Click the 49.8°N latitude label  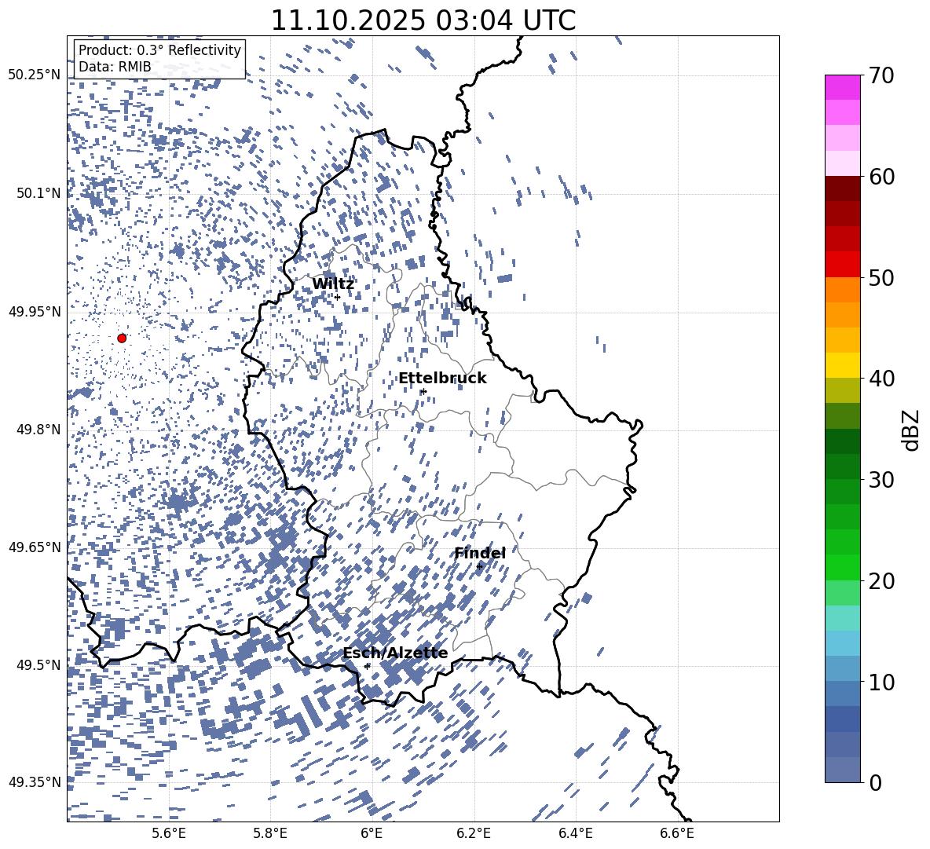tap(38, 430)
